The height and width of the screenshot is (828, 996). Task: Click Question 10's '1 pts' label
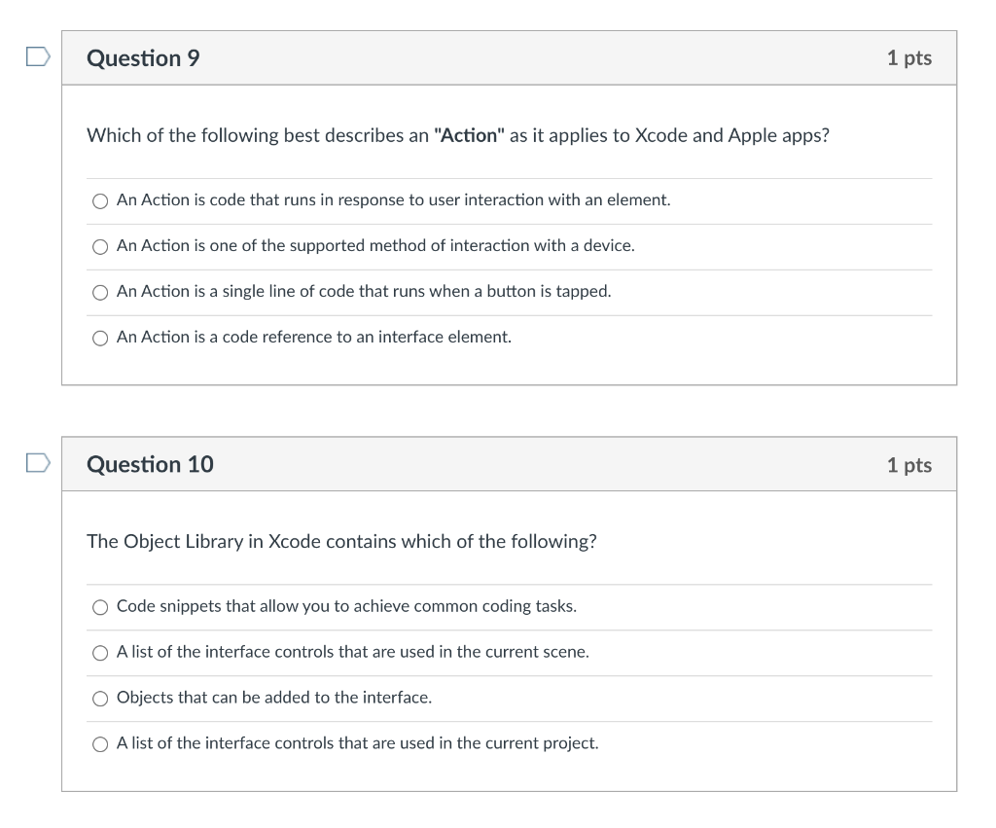tap(908, 465)
